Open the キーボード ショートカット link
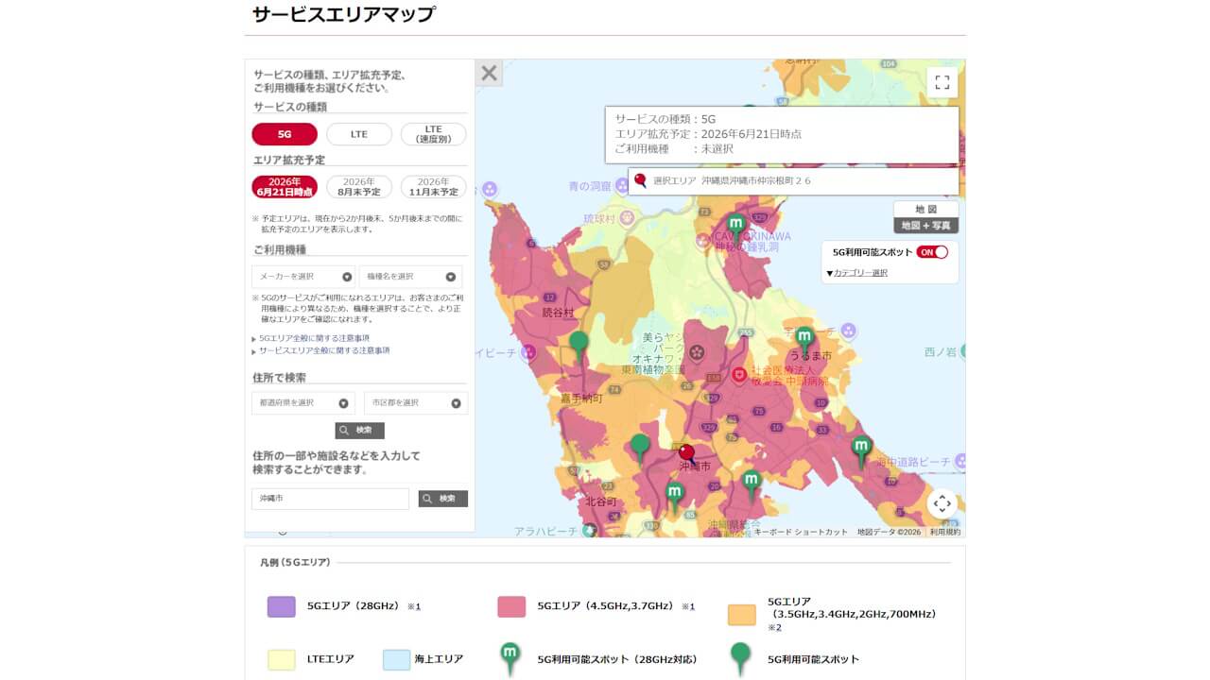1210x680 pixels. 801,532
